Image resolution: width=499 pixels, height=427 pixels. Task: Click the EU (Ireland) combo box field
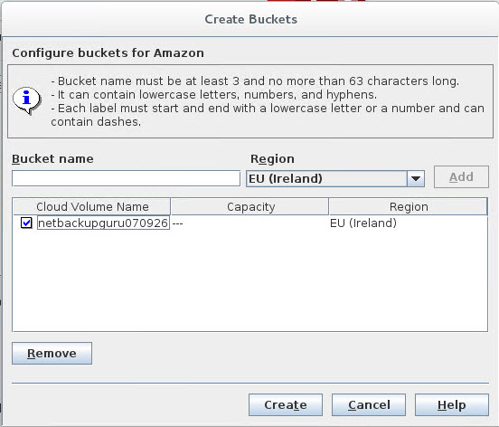pyautogui.click(x=335, y=178)
